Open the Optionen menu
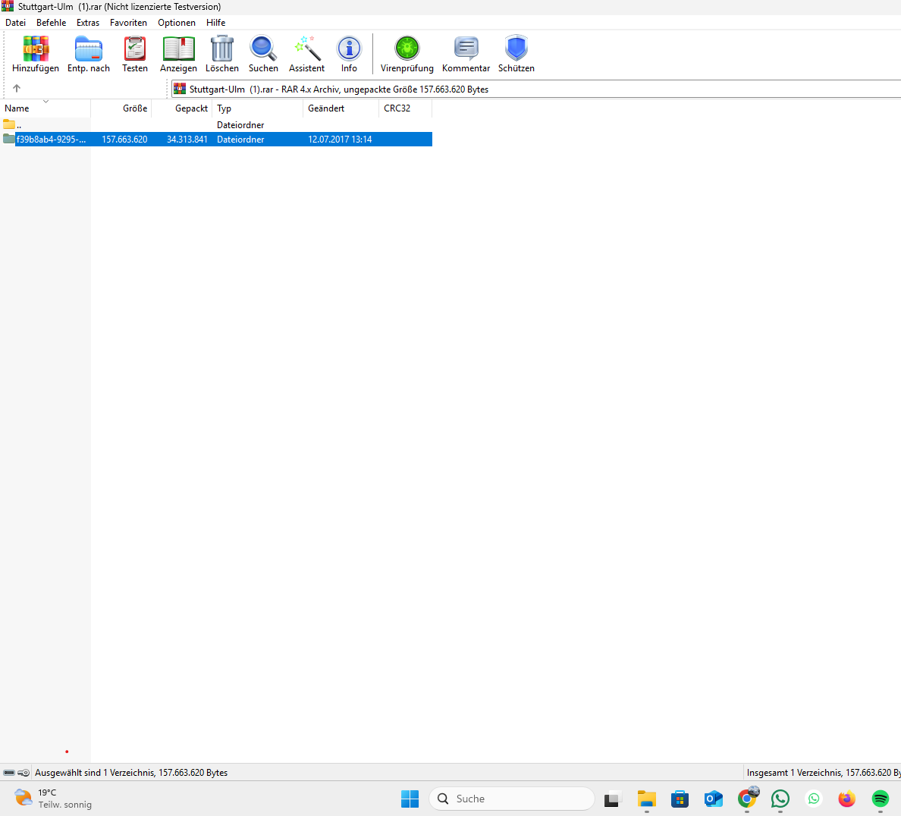Image resolution: width=901 pixels, height=816 pixels. (x=177, y=23)
